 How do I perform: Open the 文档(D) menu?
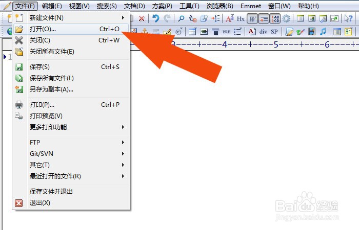134,6
